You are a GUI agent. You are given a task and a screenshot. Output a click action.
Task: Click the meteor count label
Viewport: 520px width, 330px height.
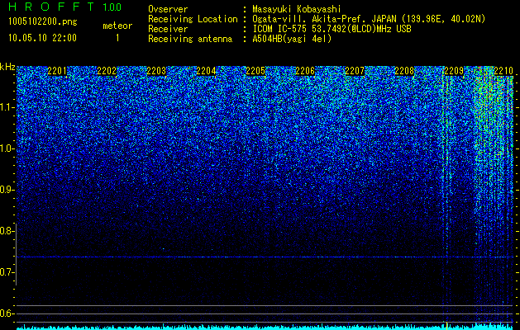pos(117,26)
